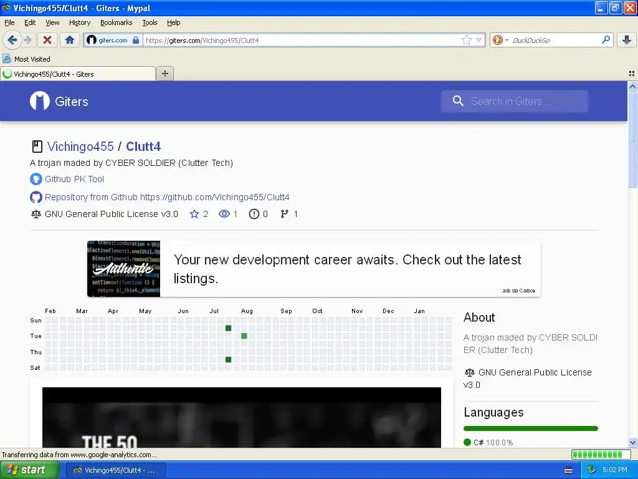Click the browser URL address field
Image resolution: width=638 pixels, height=479 pixels.
302,40
